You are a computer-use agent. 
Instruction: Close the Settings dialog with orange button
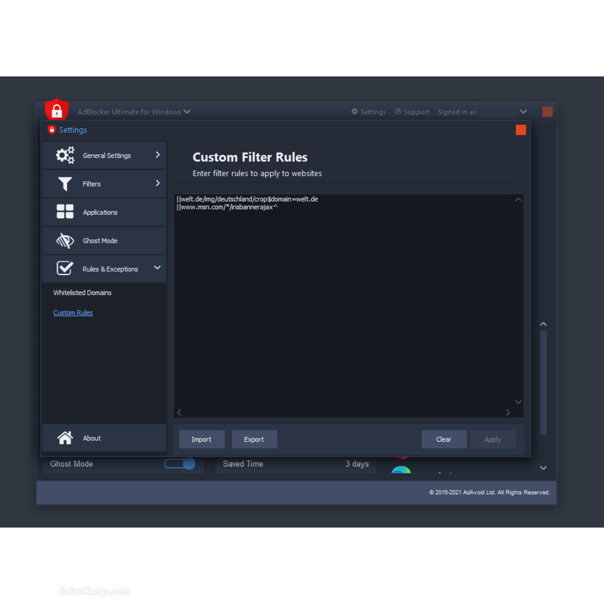coord(521,130)
